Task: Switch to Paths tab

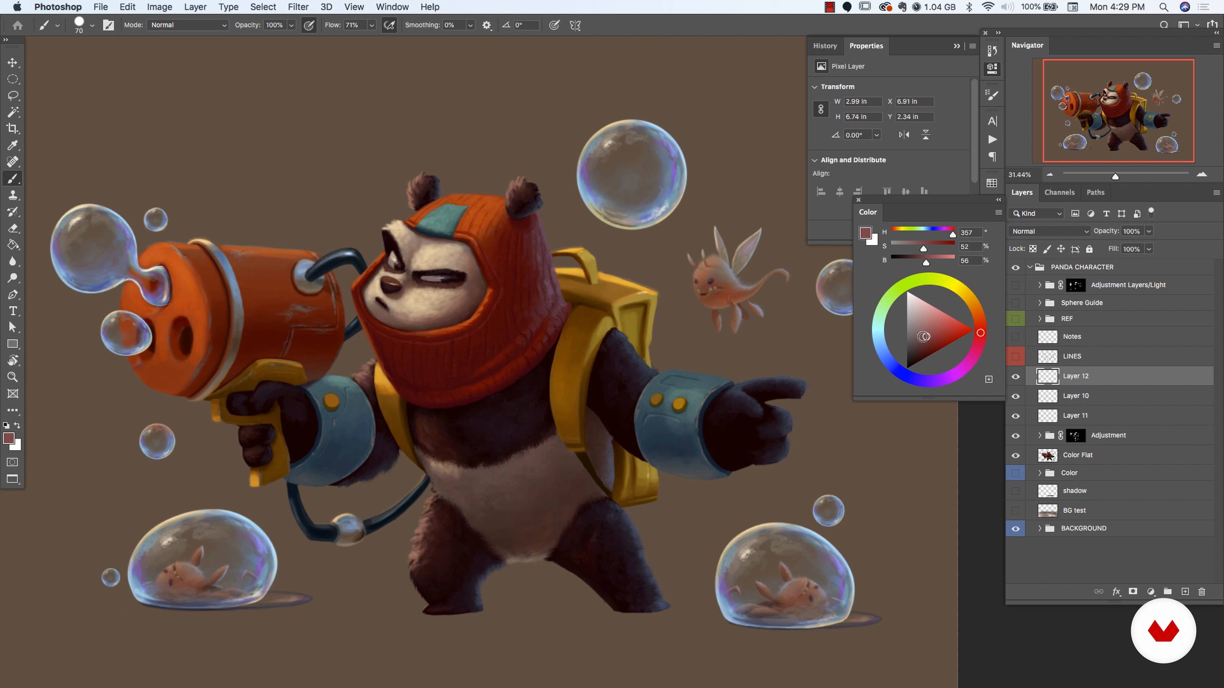Action: click(x=1095, y=192)
